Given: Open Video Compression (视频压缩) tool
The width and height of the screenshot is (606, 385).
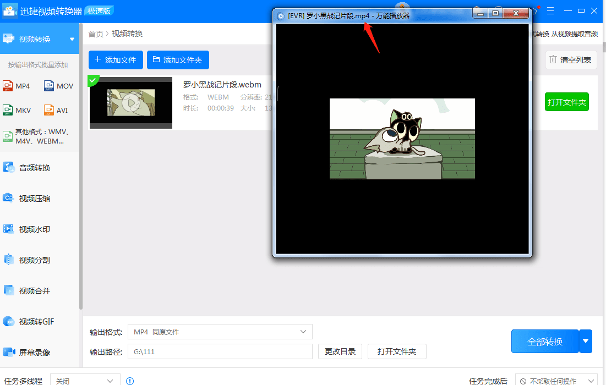Looking at the screenshot, I should pyautogui.click(x=34, y=199).
